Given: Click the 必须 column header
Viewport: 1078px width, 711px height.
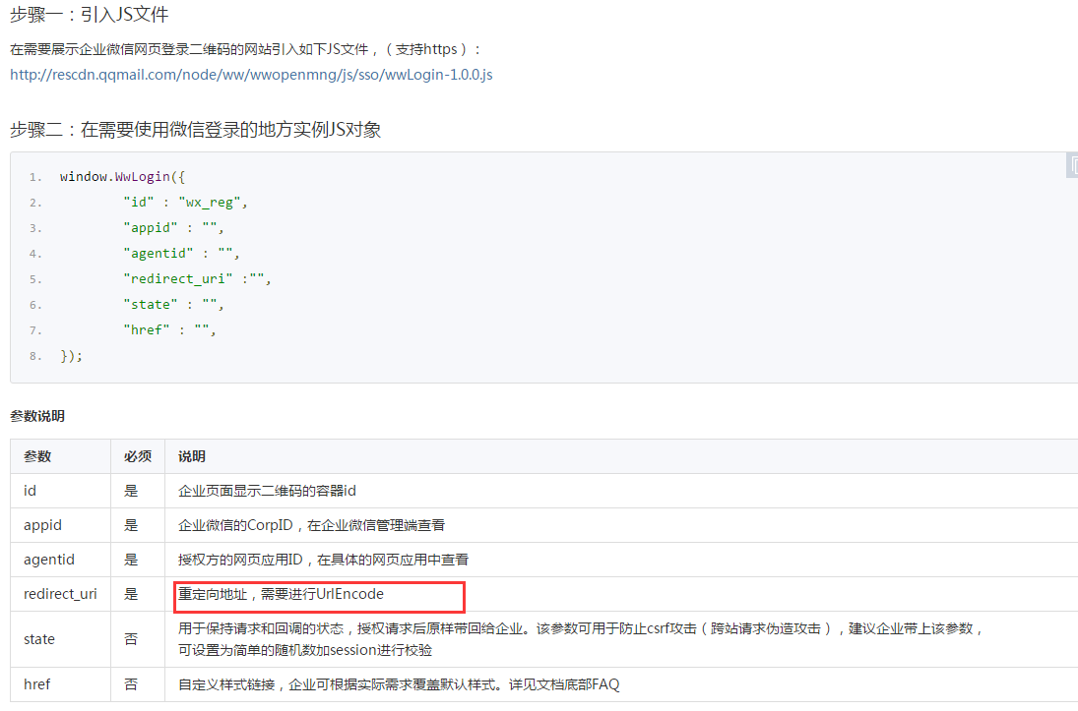Looking at the screenshot, I should pos(138,457).
